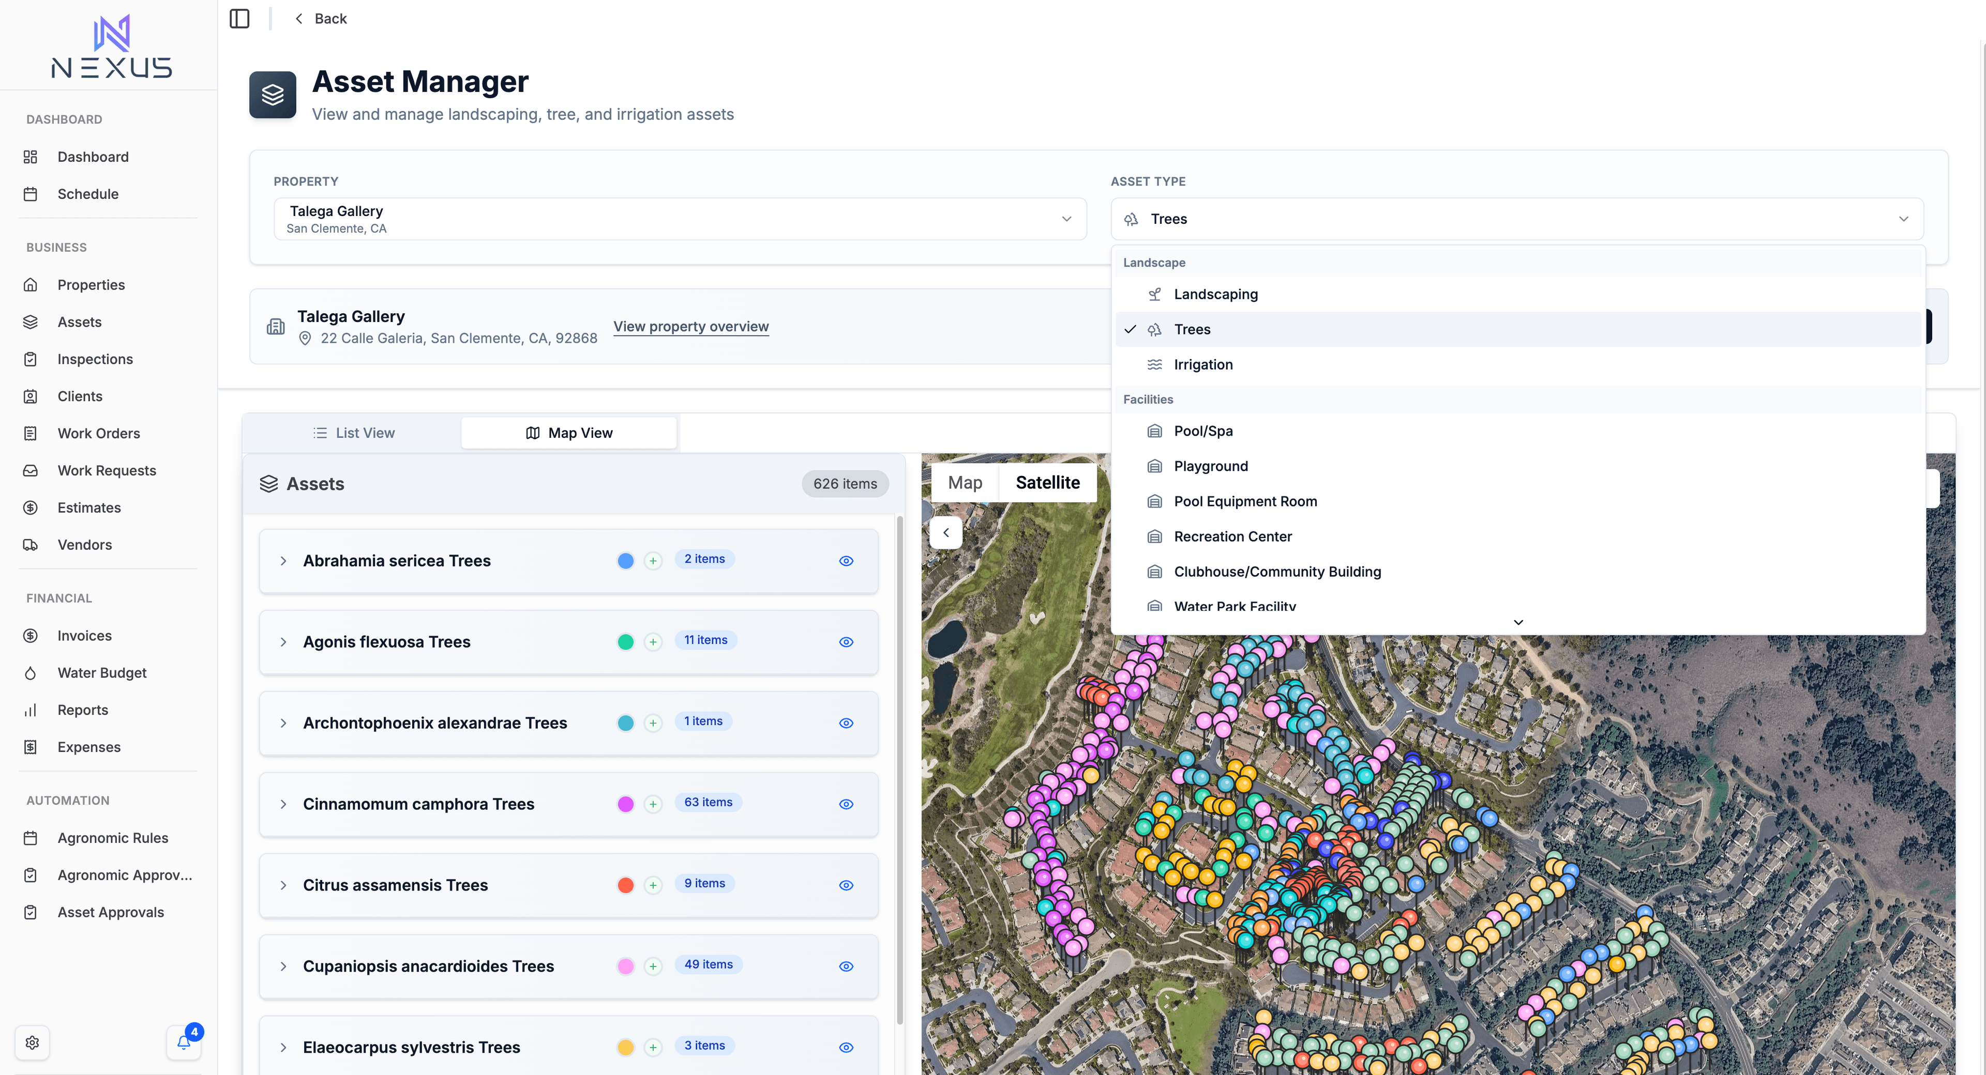Hide Citrus assamensis Trees using the eye icon
Screen dimensions: 1986x1075
click(846, 885)
